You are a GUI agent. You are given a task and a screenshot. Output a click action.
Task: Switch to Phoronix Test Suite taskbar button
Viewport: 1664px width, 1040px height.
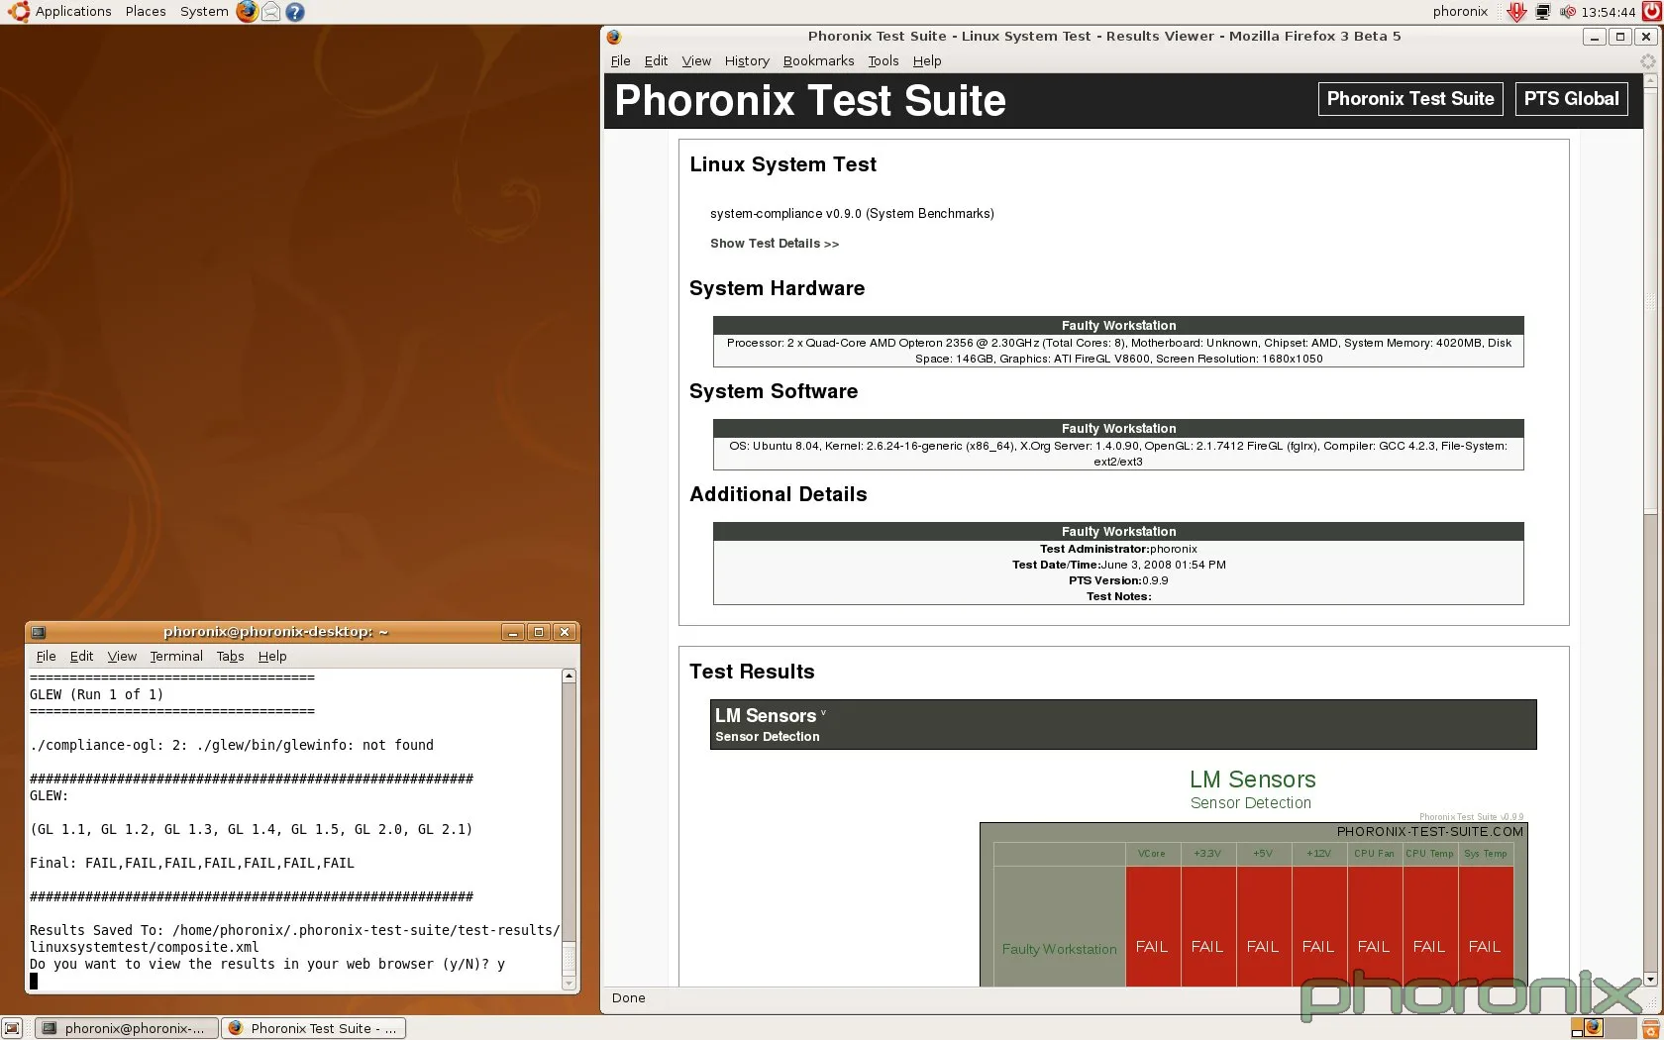(313, 1028)
